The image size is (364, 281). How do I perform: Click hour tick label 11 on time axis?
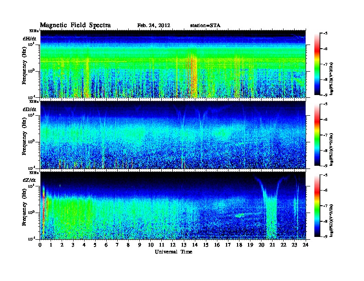(x=162, y=245)
